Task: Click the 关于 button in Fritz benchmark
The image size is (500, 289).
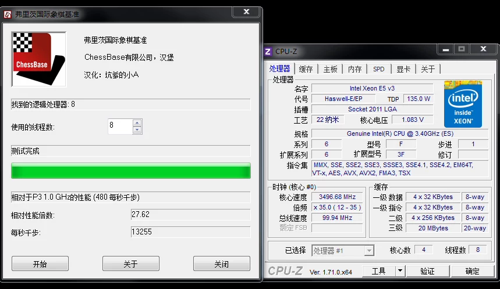Action: 131,263
